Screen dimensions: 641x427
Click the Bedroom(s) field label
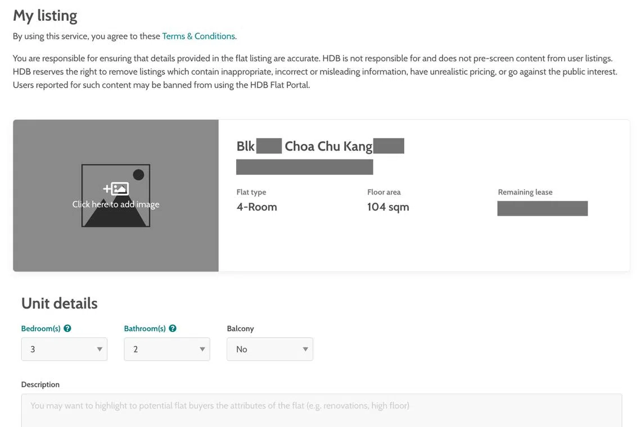[x=40, y=329]
